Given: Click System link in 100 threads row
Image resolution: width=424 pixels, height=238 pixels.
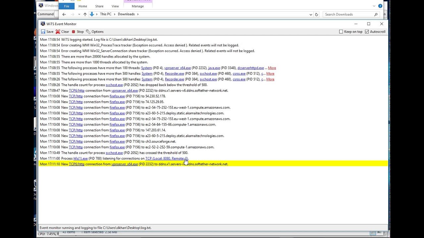Looking at the screenshot, I should click(146, 68).
